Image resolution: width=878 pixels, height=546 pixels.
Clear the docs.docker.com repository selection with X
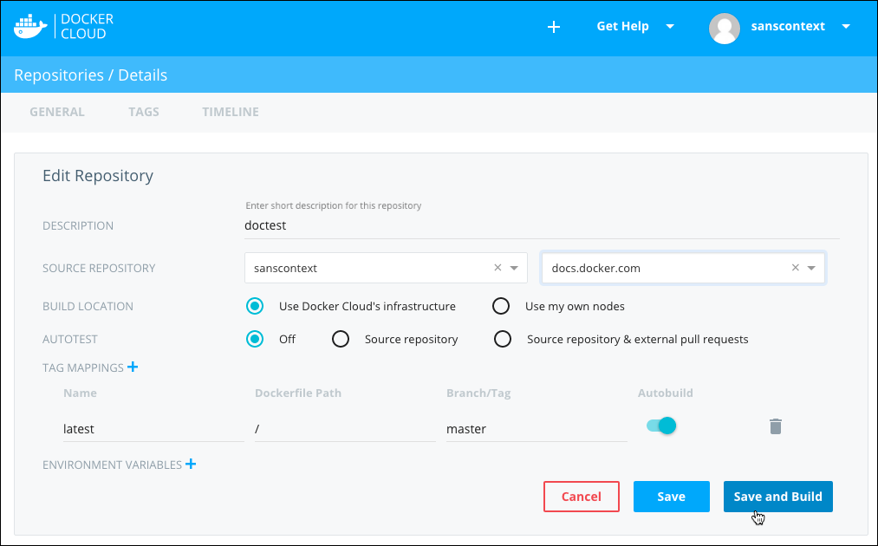[795, 268]
